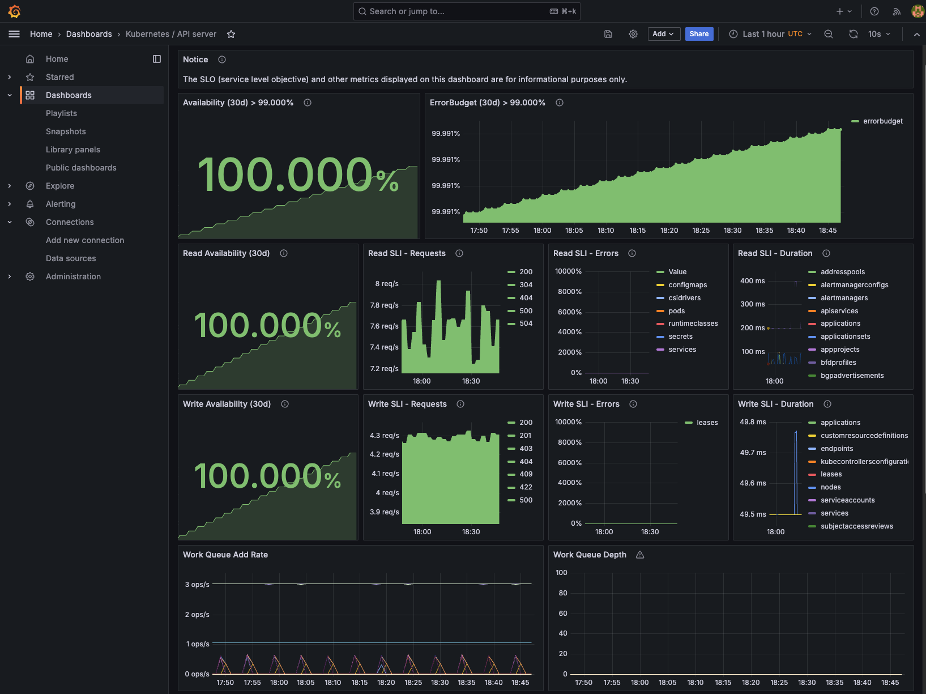Save the dashboard using the save icon
This screenshot has width=926, height=694.
tap(608, 34)
